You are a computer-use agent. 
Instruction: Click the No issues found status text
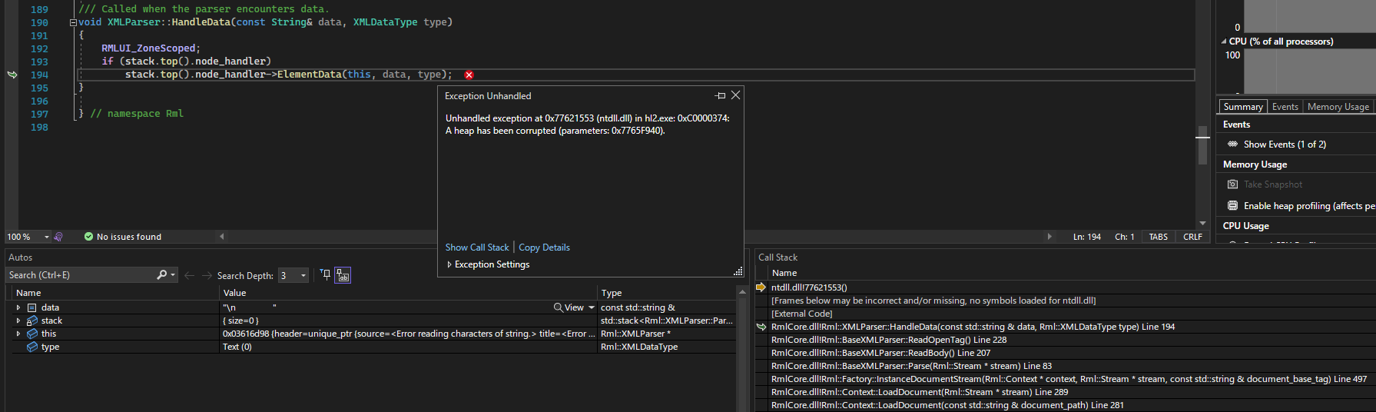(129, 237)
